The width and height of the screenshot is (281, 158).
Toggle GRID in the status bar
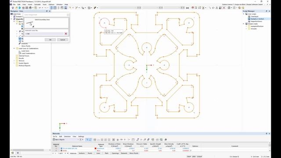tap(194, 157)
